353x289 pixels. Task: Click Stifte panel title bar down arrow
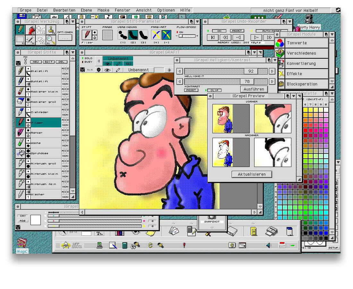pyautogui.click(x=73, y=52)
